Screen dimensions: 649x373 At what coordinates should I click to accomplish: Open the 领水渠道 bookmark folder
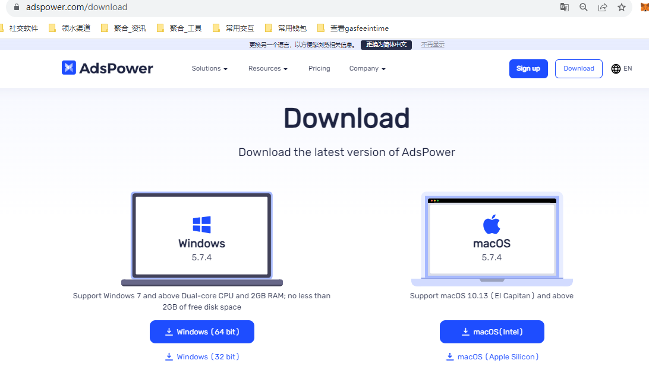coord(70,28)
